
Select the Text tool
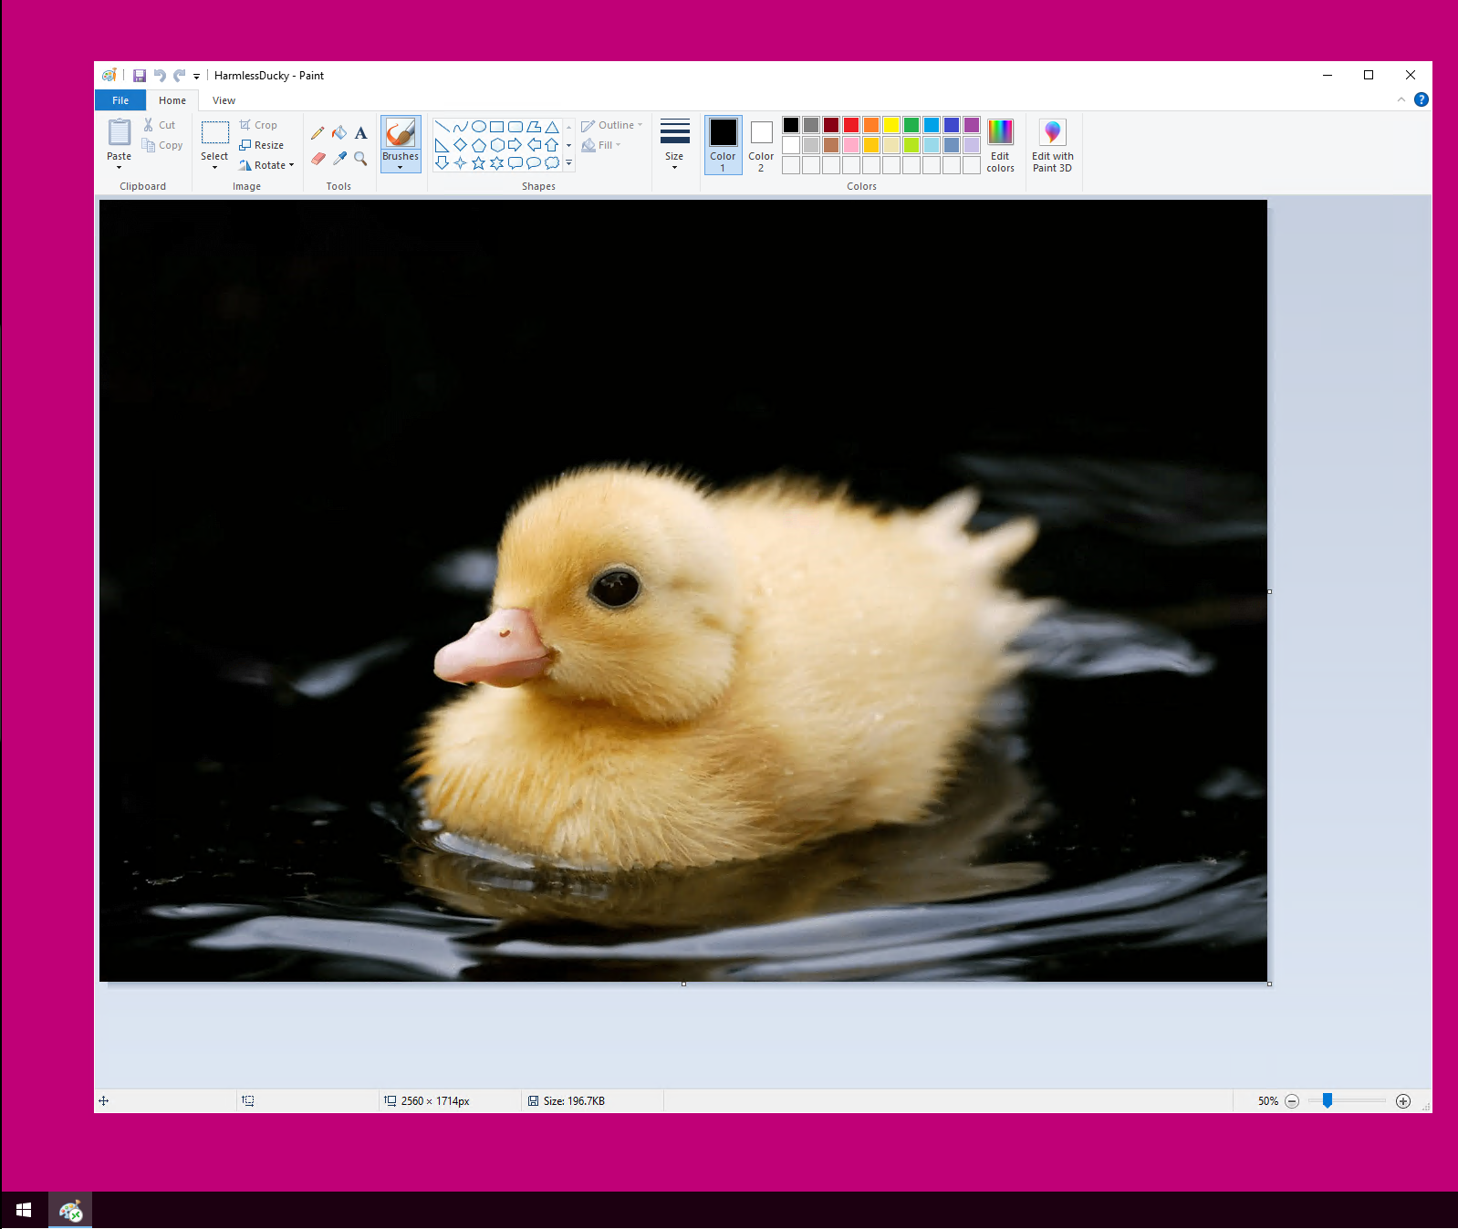[361, 133]
